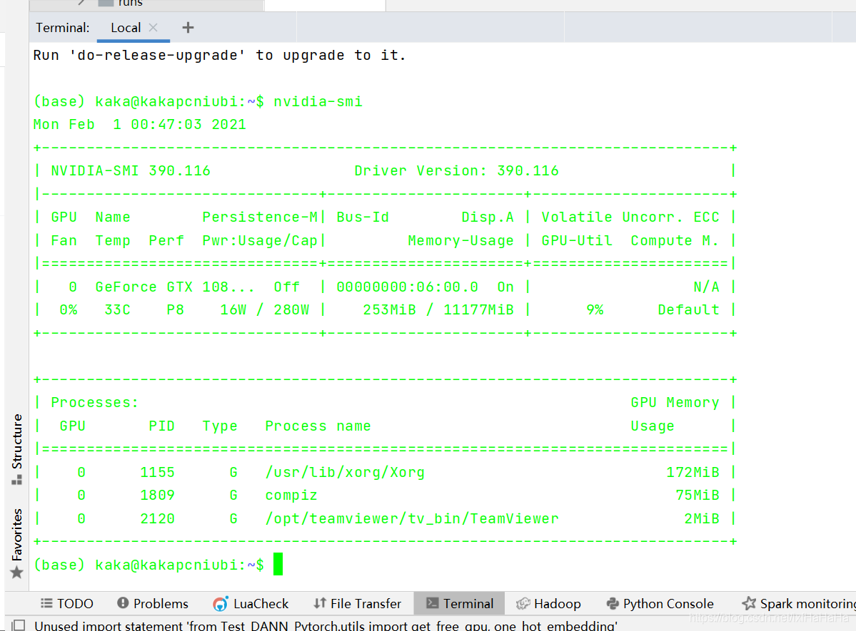Click the Driver Version 390.116 text
The height and width of the screenshot is (631, 856).
pyautogui.click(x=456, y=170)
